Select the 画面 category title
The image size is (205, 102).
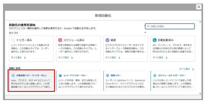(113, 40)
